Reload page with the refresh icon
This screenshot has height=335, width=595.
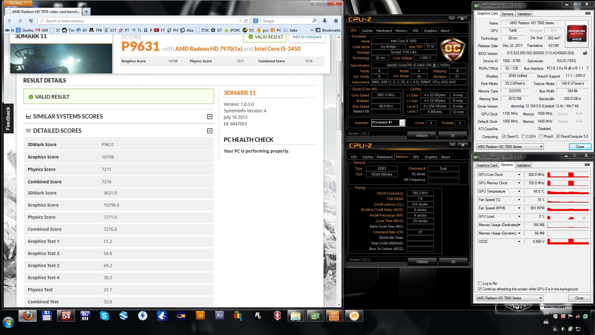[246, 21]
